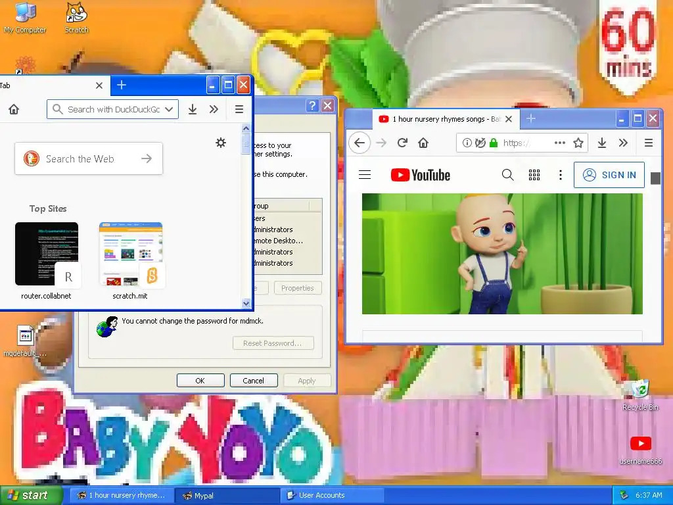Open My Computer desktop icon
The width and height of the screenshot is (673, 505).
[x=25, y=18]
